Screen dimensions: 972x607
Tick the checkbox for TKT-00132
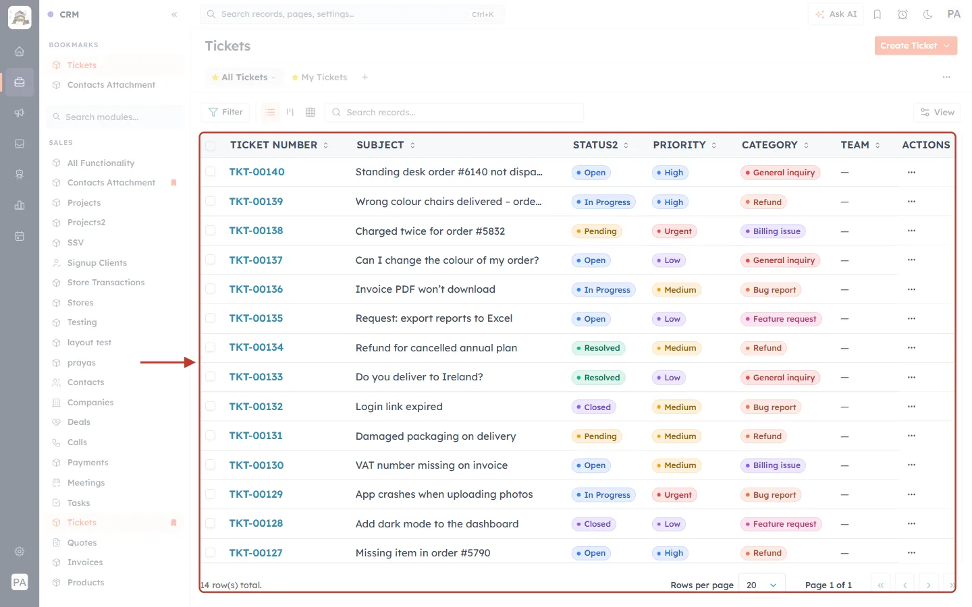click(x=211, y=407)
